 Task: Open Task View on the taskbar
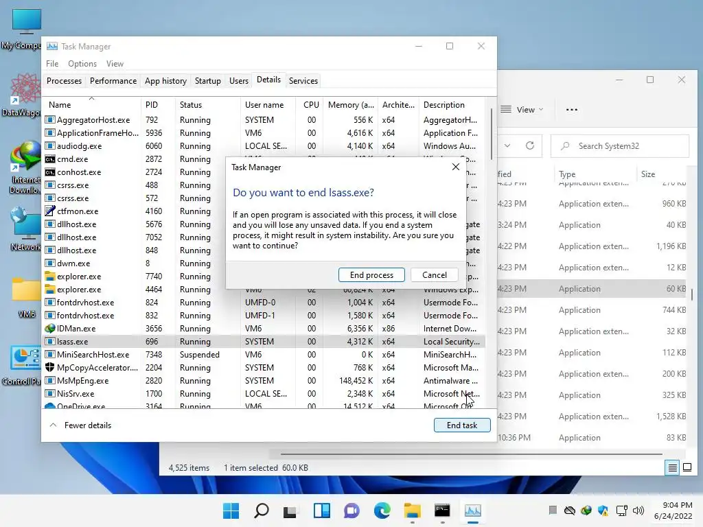pyautogui.click(x=290, y=510)
